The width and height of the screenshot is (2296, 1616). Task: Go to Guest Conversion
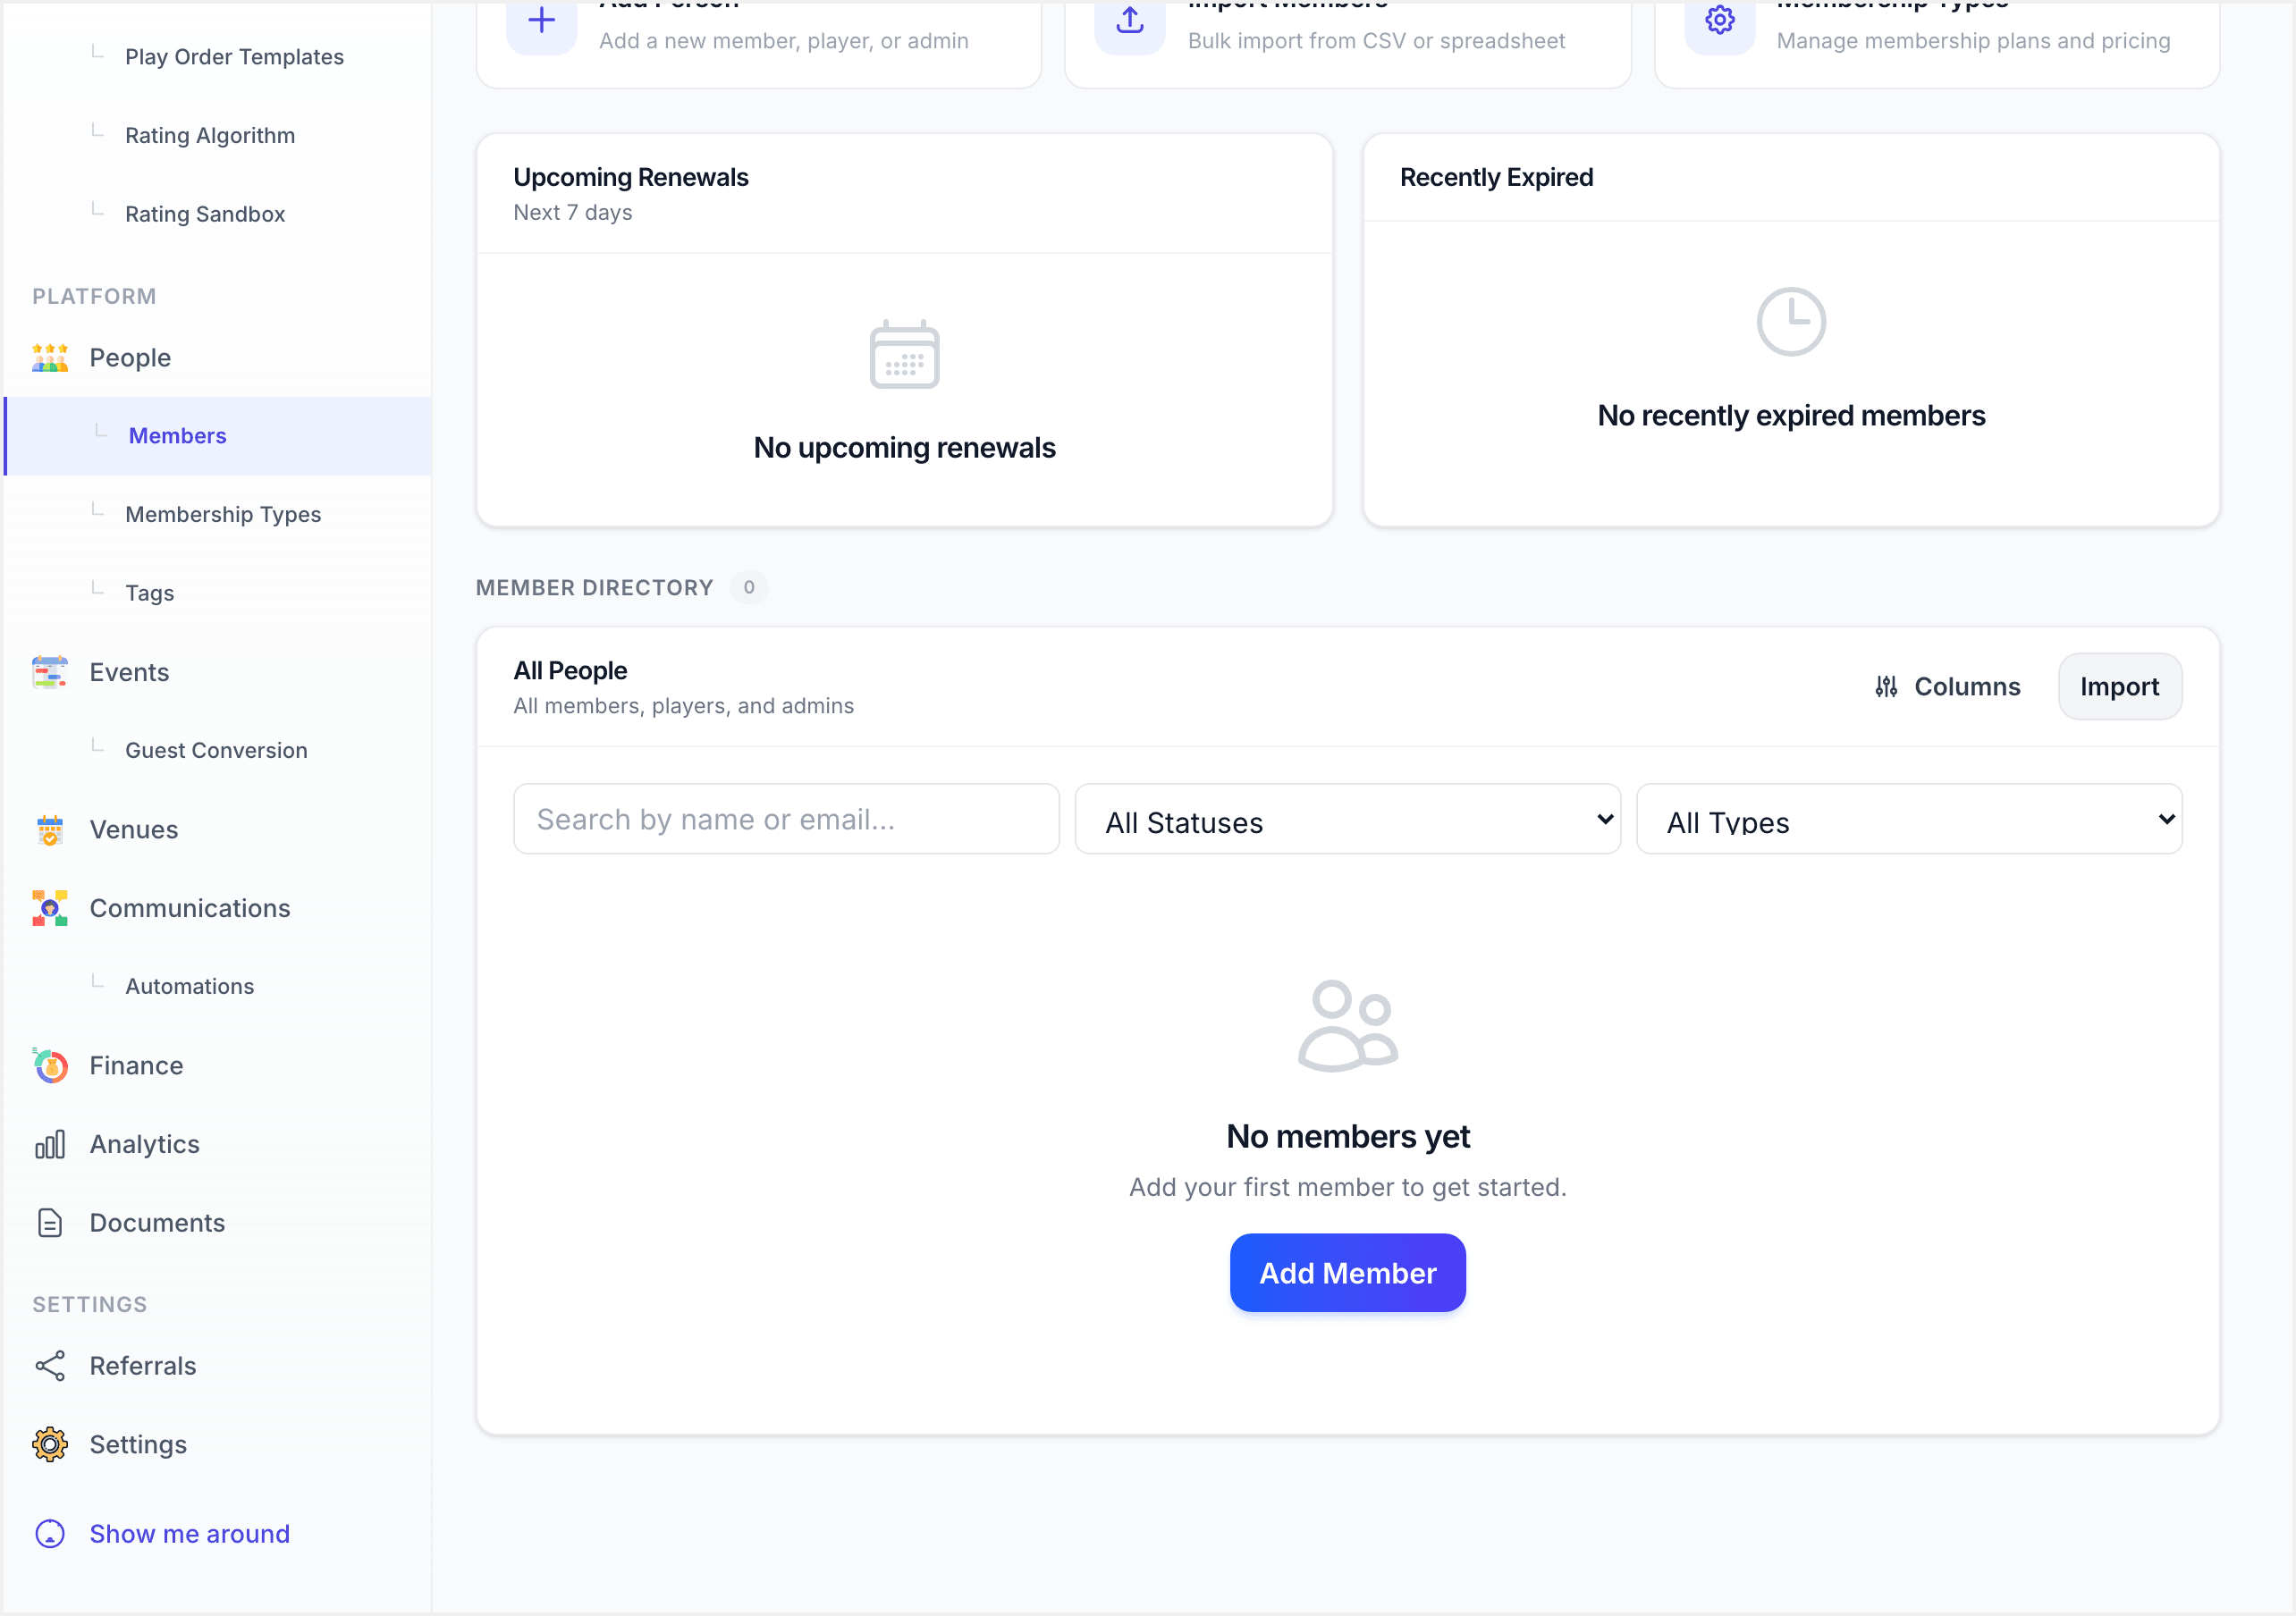(x=216, y=751)
